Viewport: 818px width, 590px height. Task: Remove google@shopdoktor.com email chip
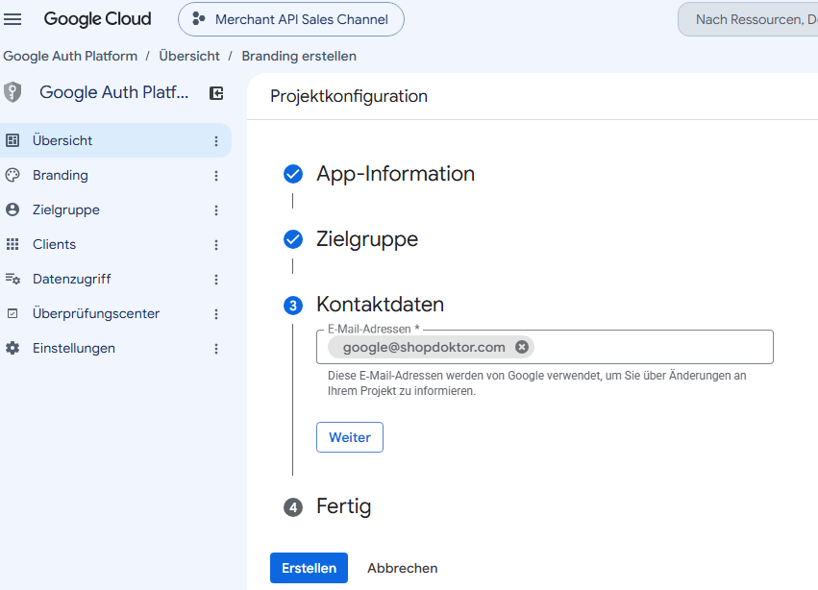pyautogui.click(x=522, y=347)
